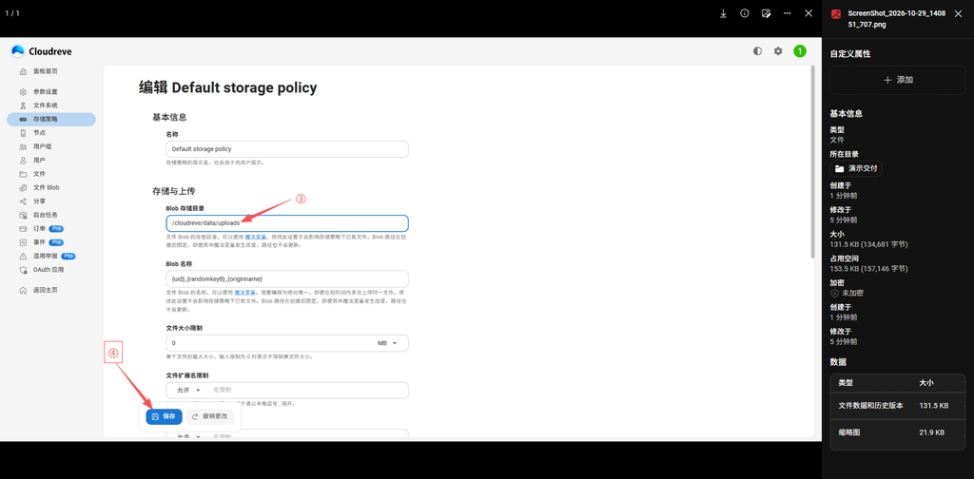Viewport: 974px width, 479px height.
Task: Click the red image file icon beside ScreenShot filename
Action: [836, 14]
